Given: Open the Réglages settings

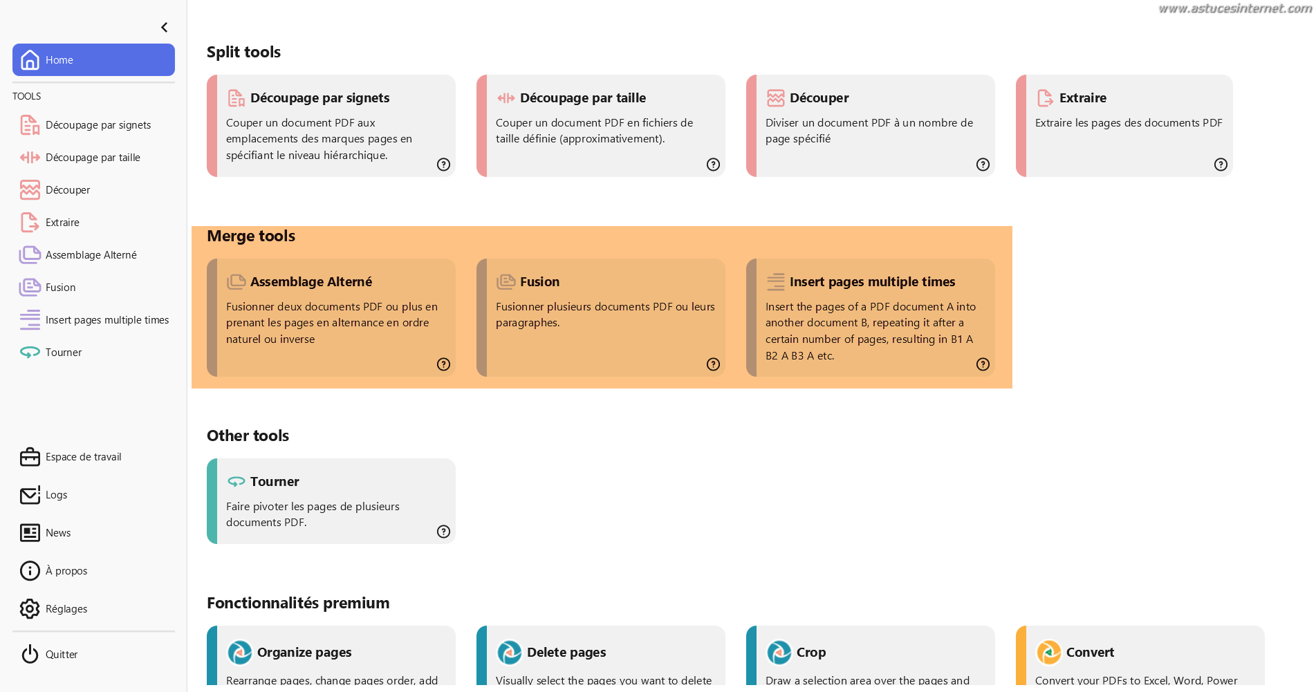Looking at the screenshot, I should tap(66, 609).
